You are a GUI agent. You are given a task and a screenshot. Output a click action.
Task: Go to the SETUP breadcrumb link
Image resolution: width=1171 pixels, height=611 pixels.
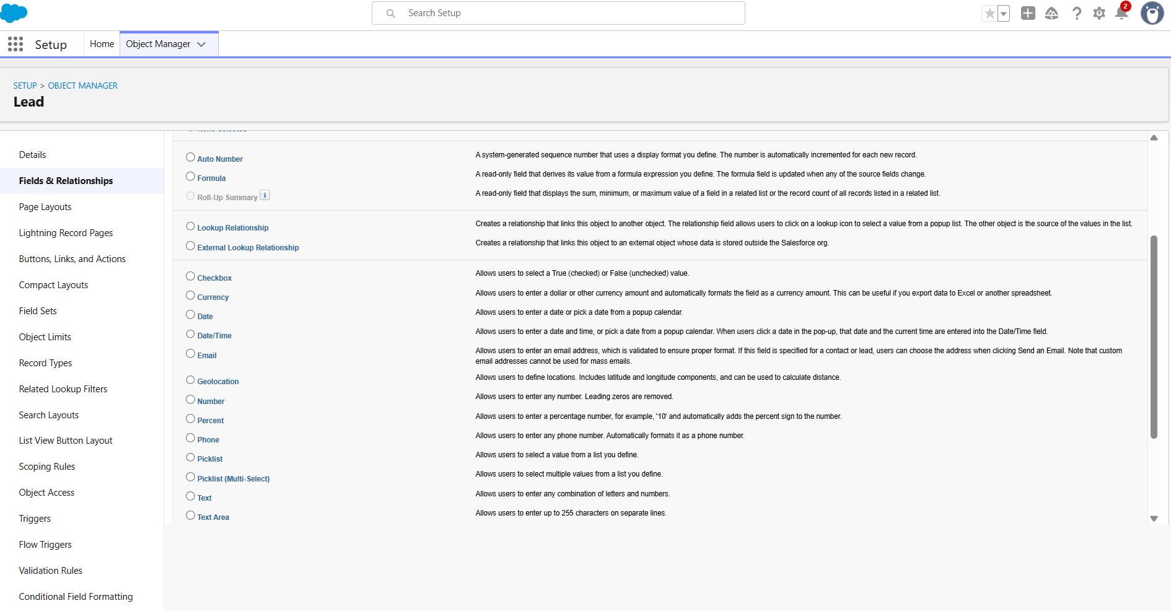click(25, 86)
